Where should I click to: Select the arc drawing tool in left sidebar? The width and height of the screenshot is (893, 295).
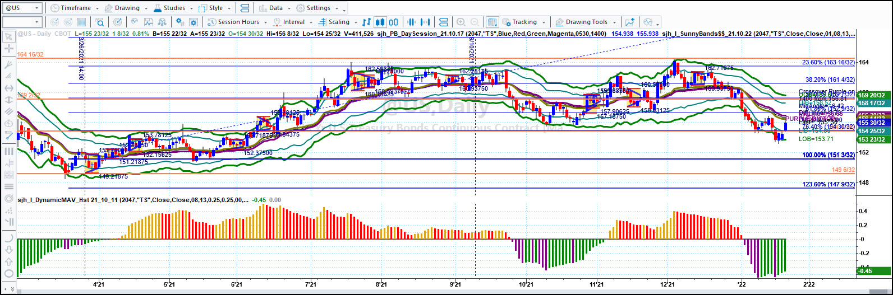coord(8,238)
